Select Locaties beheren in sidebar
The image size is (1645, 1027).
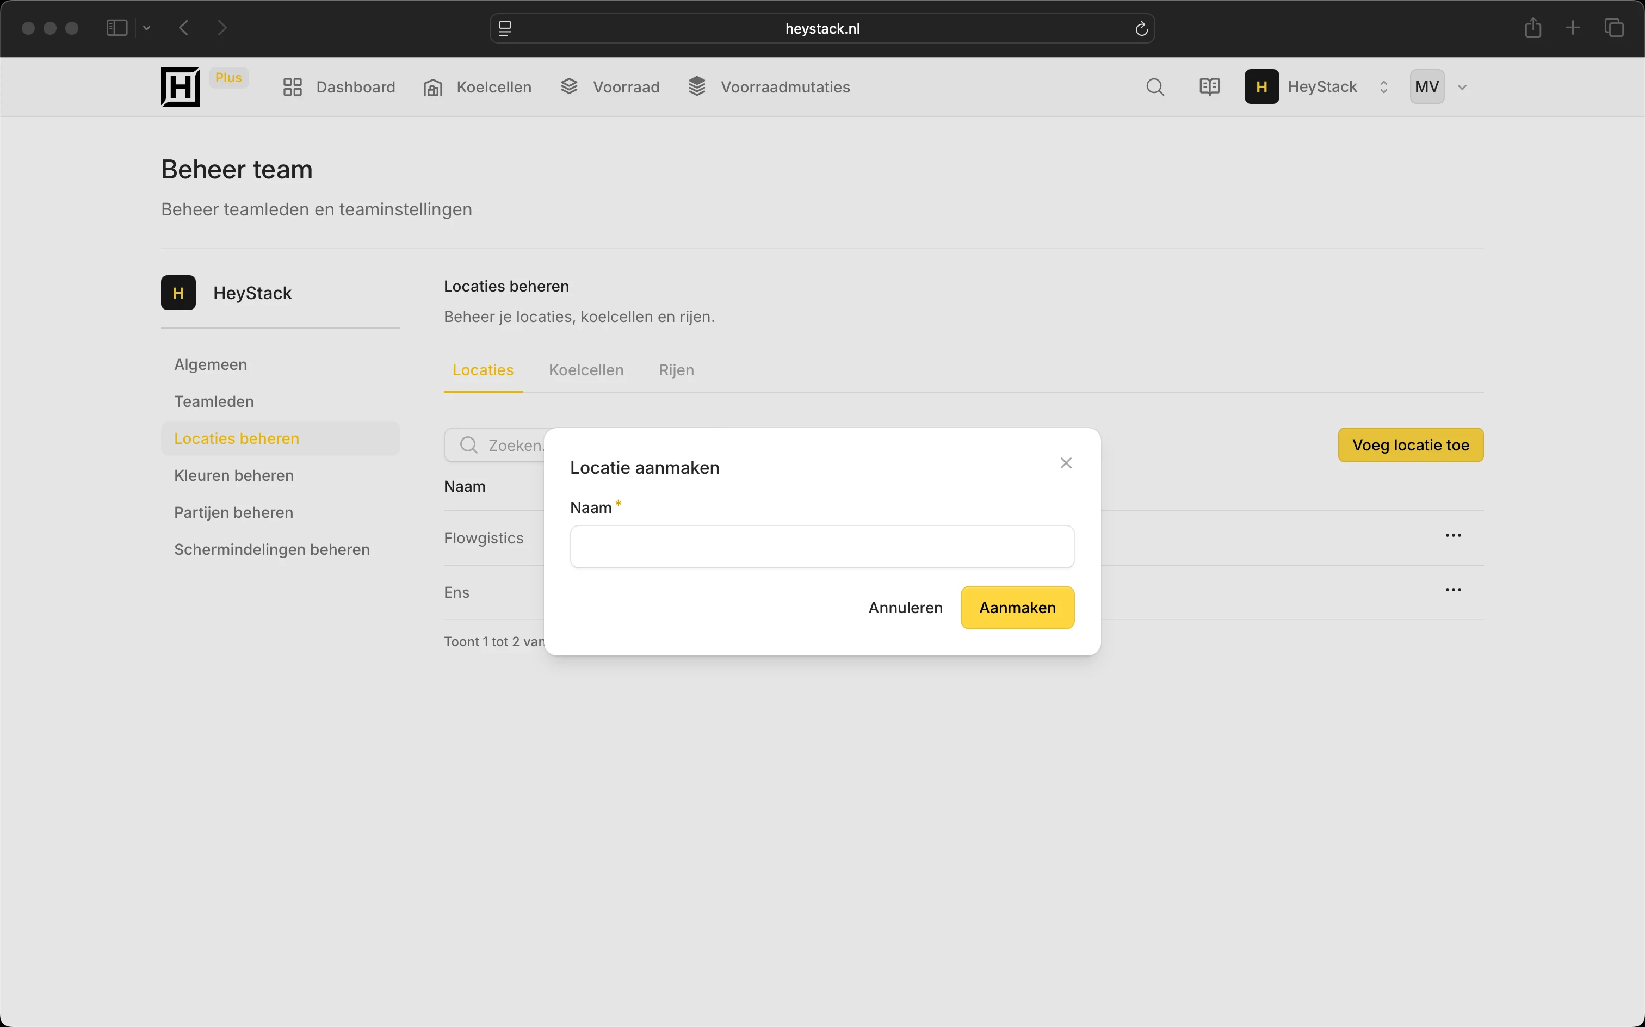click(x=281, y=439)
